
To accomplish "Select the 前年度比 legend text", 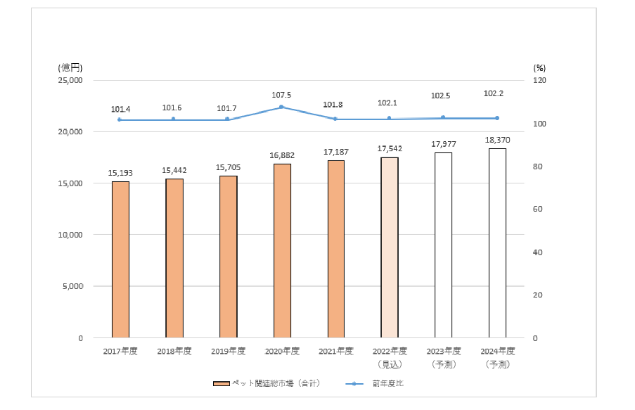I will point(391,384).
